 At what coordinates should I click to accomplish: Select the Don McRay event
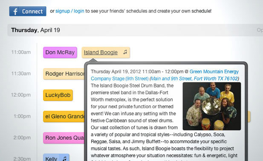60,52
